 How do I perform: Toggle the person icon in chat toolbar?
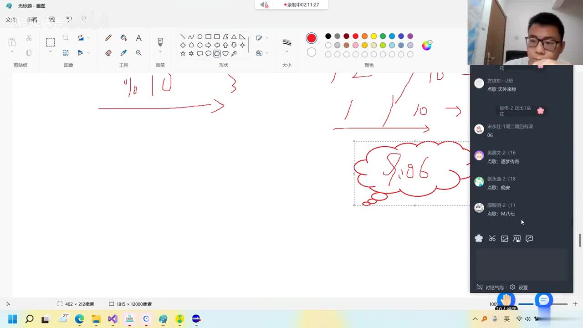[517, 238]
